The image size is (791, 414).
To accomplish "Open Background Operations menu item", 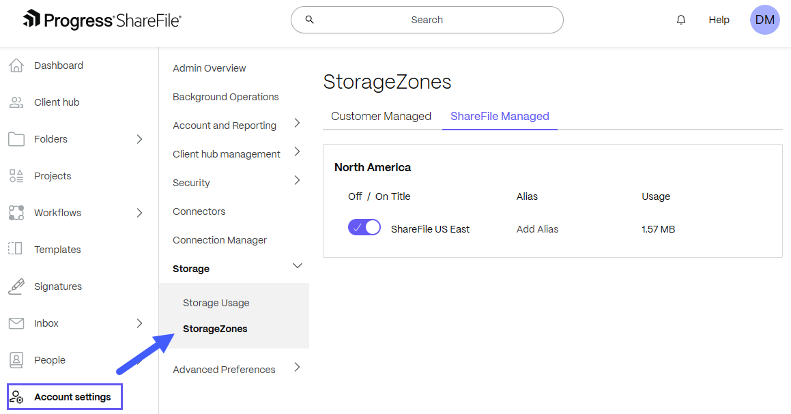I will (225, 97).
